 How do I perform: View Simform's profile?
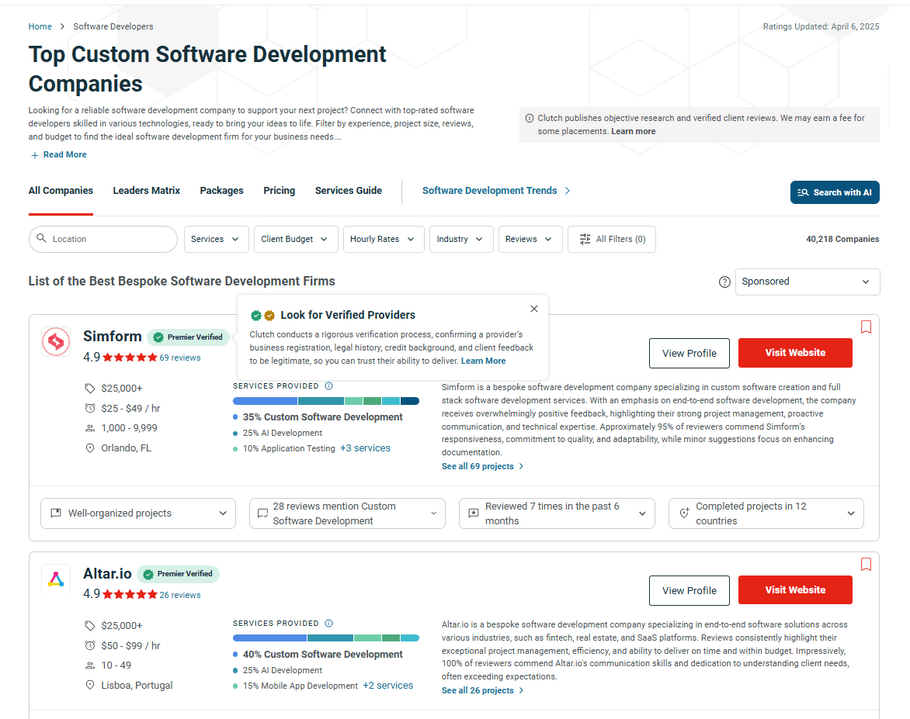pos(689,353)
